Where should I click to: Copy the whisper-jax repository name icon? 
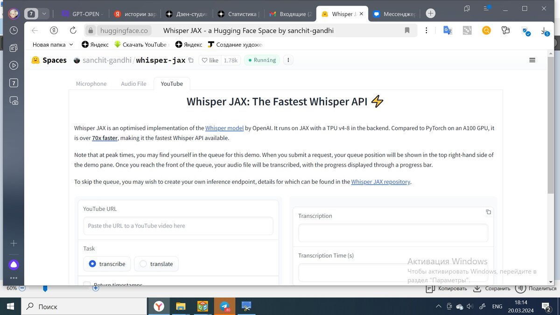coord(191,60)
